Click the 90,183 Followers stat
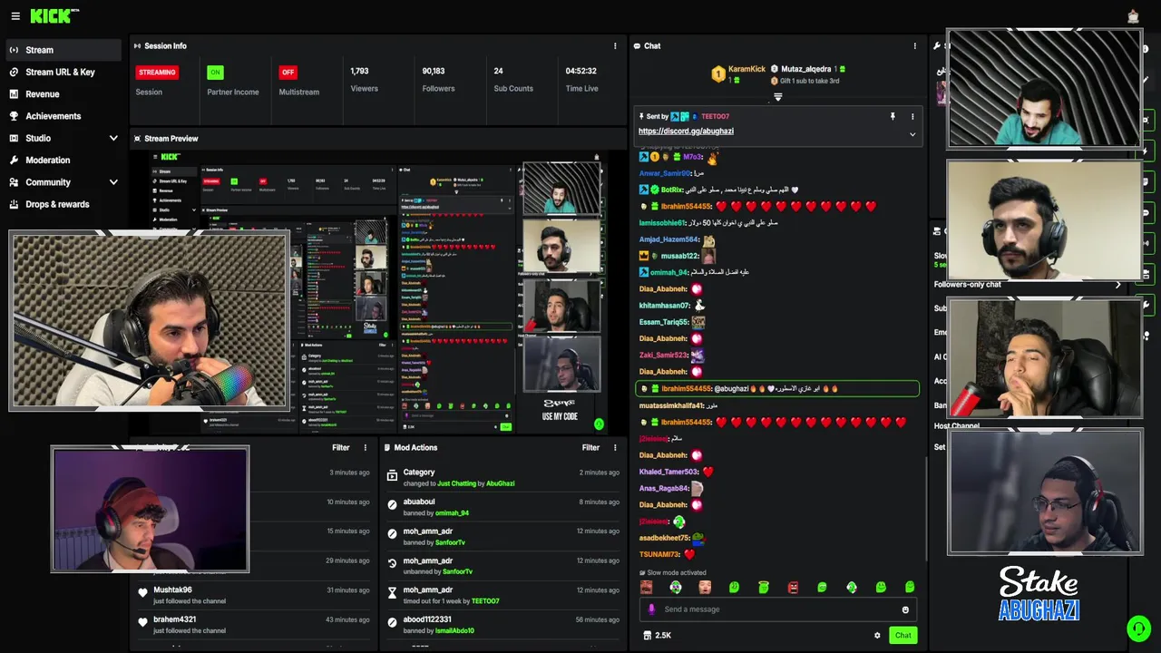The width and height of the screenshot is (1161, 653). (438, 79)
